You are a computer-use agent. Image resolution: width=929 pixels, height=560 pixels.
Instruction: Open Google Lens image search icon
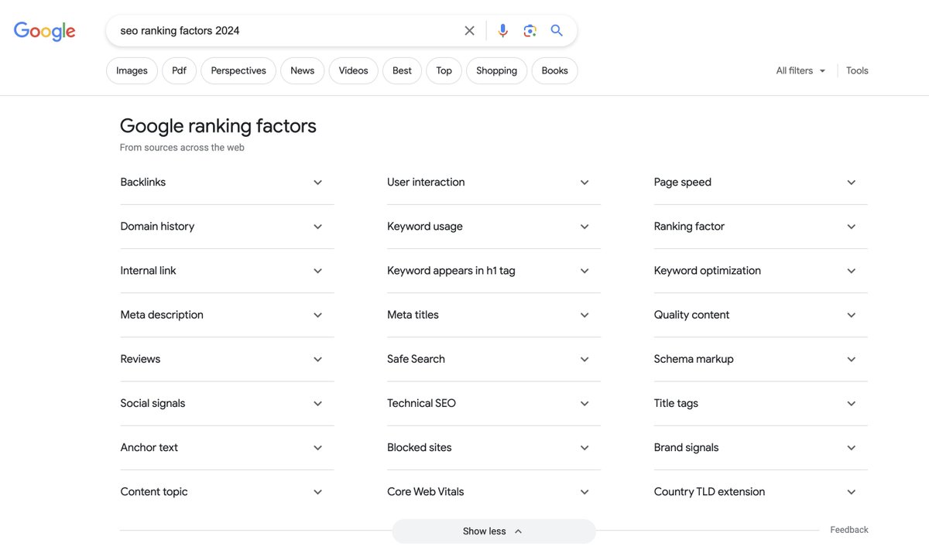point(530,31)
